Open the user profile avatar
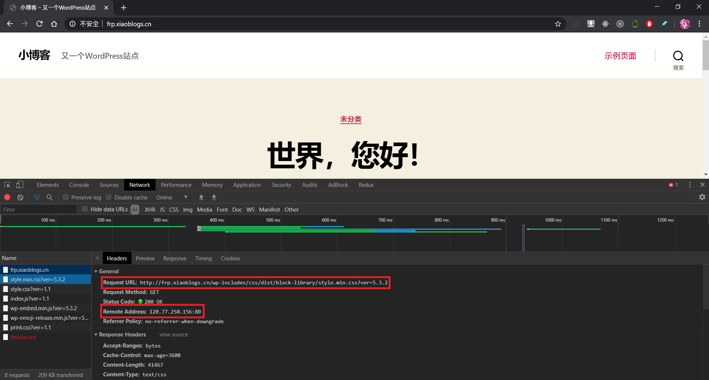This screenshot has height=380, width=709. (x=685, y=24)
